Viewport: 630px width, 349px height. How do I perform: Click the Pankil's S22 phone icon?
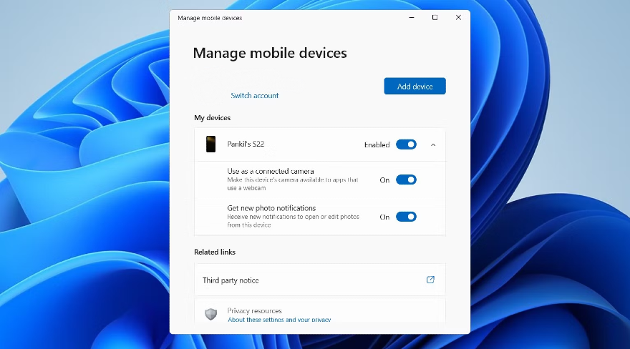pyautogui.click(x=210, y=144)
